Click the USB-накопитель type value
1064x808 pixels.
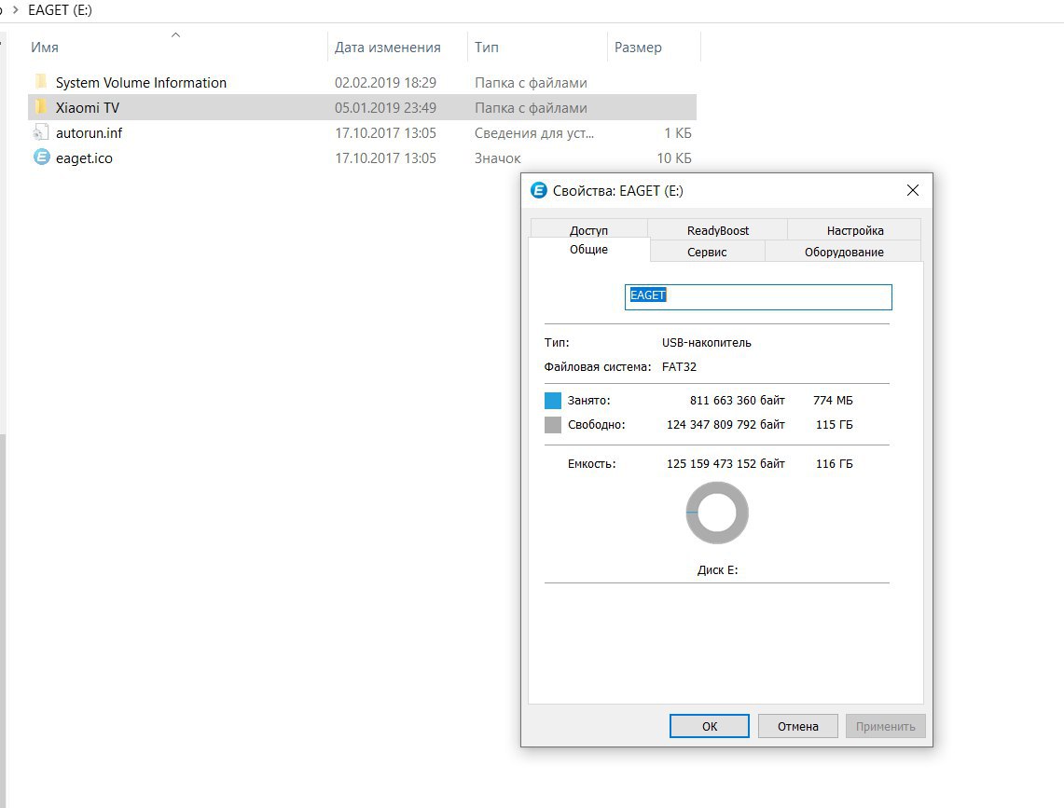[707, 343]
